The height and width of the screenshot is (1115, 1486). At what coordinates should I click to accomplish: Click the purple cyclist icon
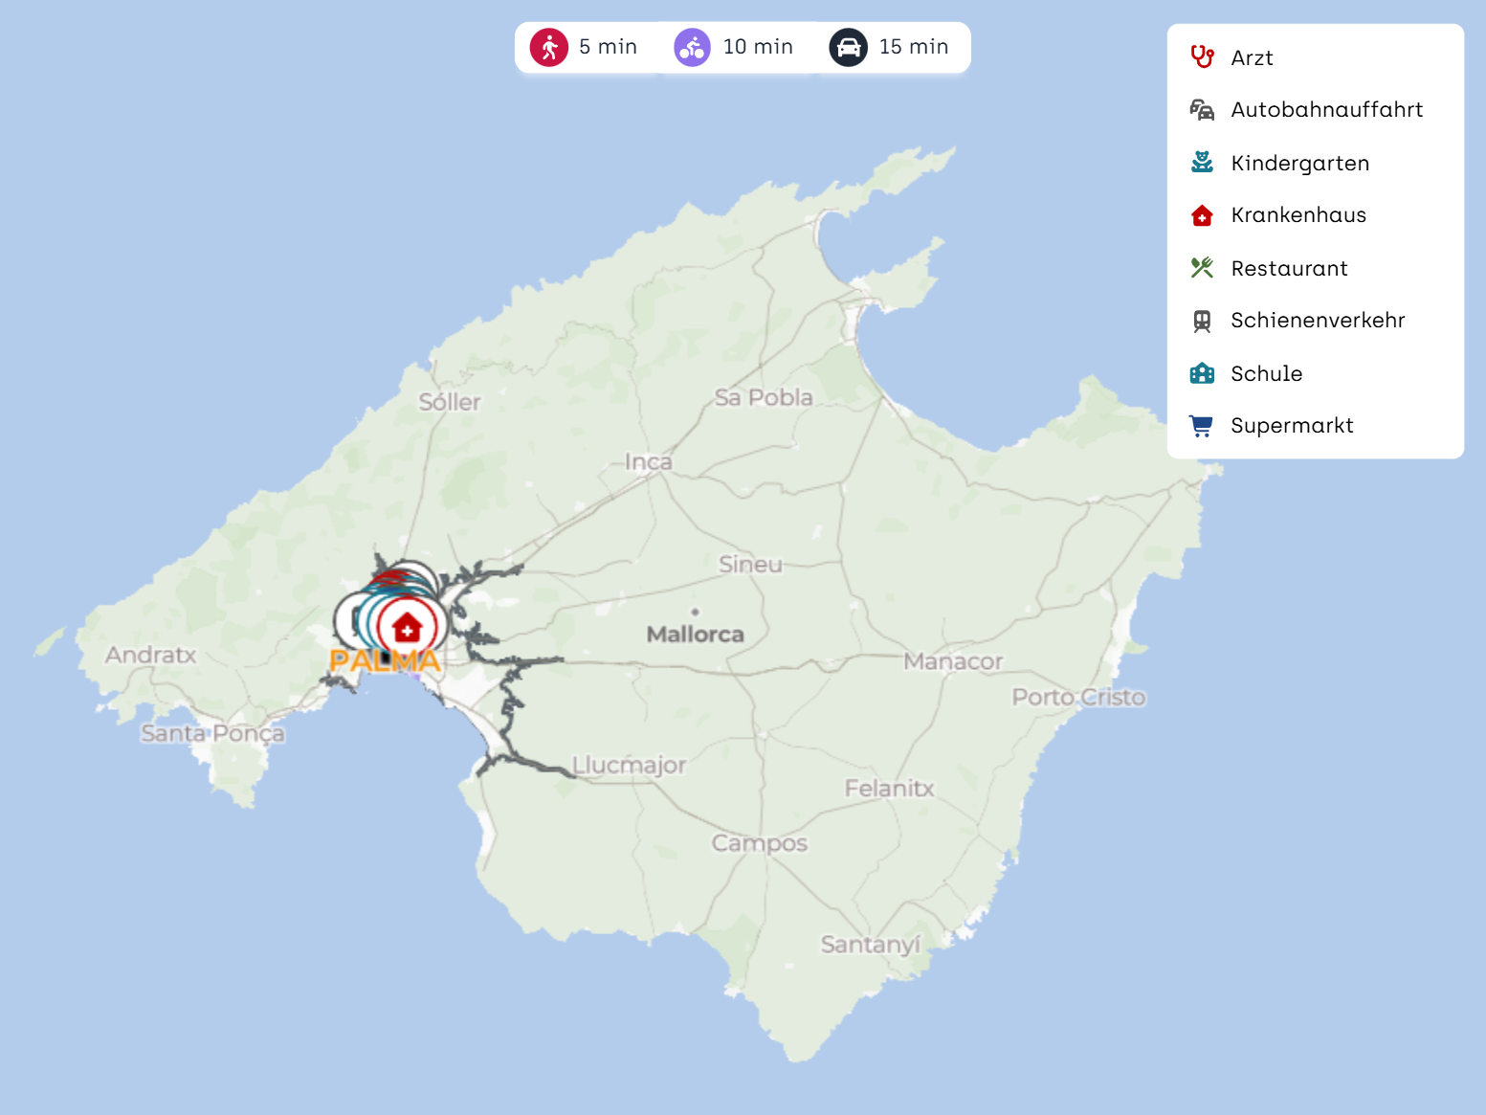[x=692, y=47]
